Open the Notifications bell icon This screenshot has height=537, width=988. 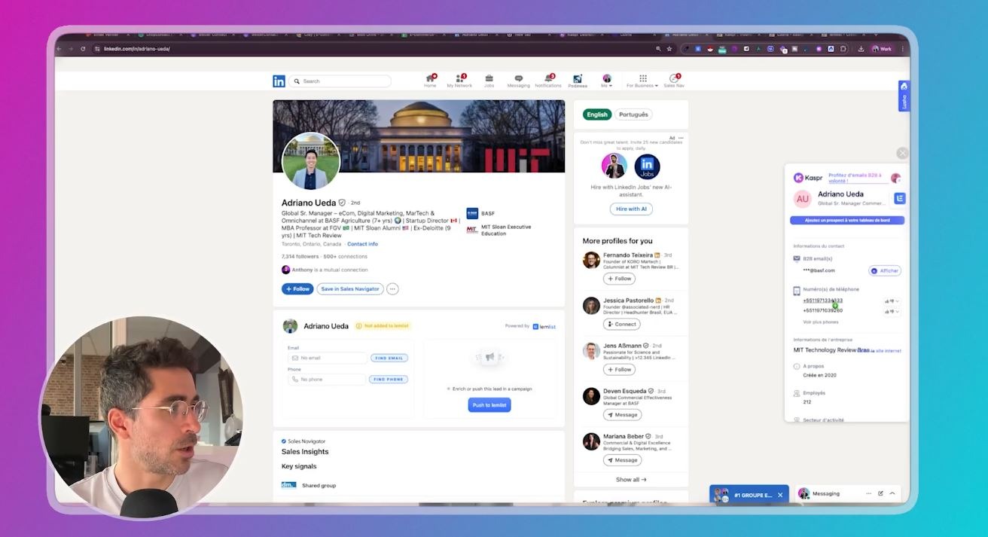coord(548,81)
